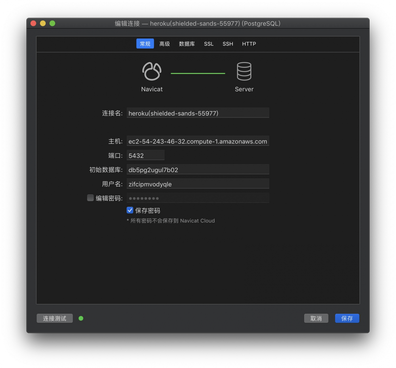Viewport: 396px width, 368px height.
Task: Click the Navicat Cloud password note
Action: (x=171, y=221)
